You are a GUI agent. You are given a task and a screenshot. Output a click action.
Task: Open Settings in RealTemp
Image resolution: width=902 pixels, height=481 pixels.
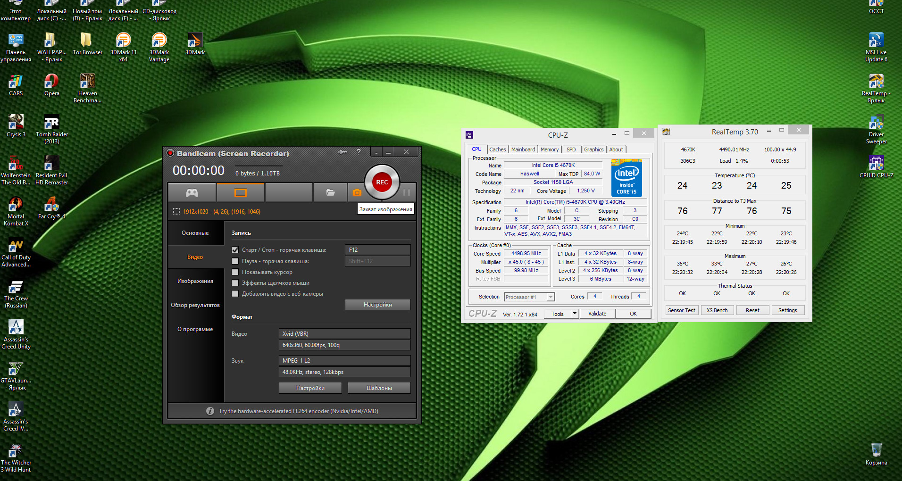788,310
